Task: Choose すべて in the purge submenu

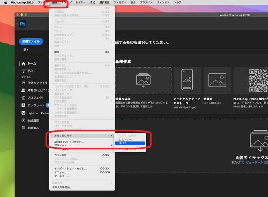Action: [x=130, y=143]
